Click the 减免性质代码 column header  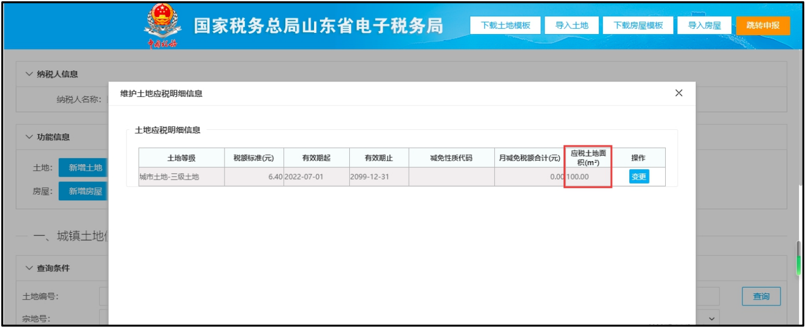point(451,158)
